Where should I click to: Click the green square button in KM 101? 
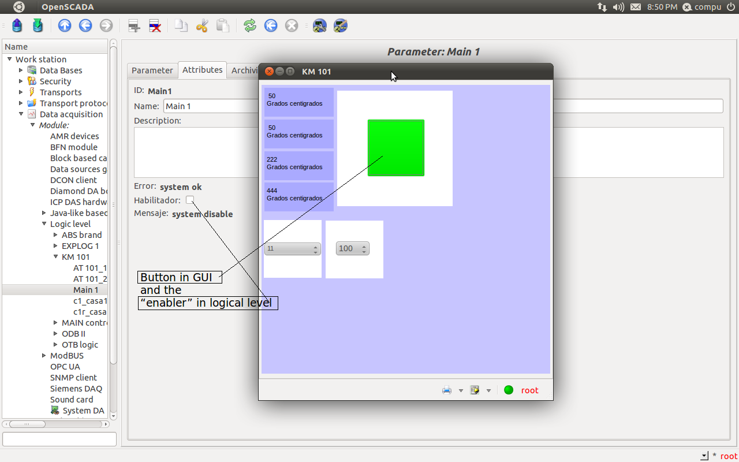(396, 148)
